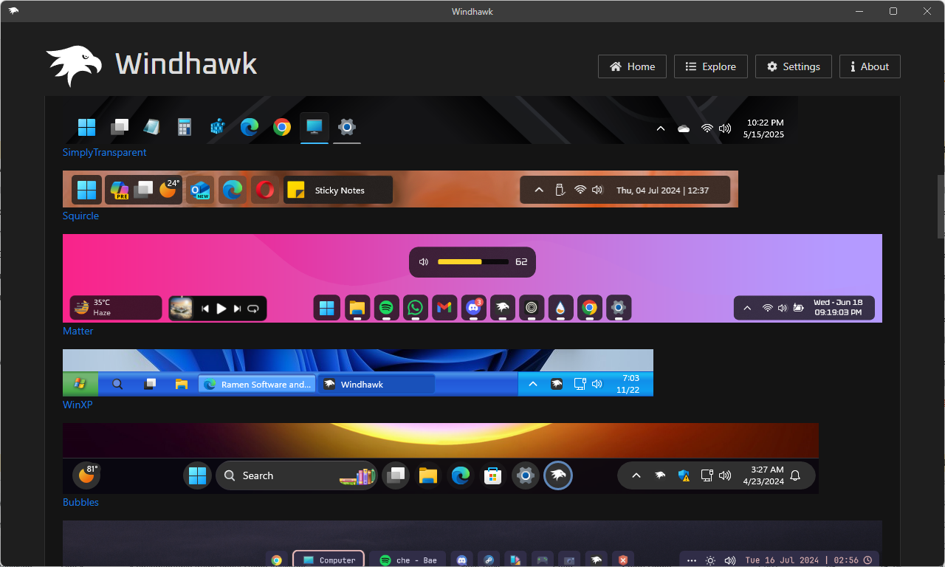Screen dimensions: 945x567
Task: Expand the hidden icons chevron in Bubbles preview
Action: (x=636, y=475)
